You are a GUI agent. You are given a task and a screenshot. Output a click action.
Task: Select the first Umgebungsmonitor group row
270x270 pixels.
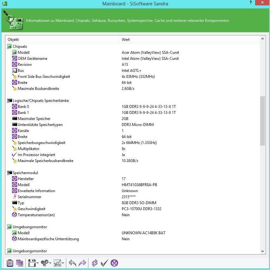(x=132, y=227)
